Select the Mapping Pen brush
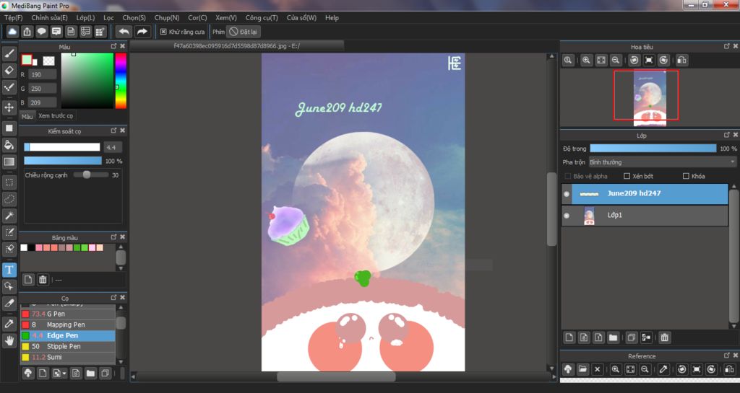The width and height of the screenshot is (740, 393). [x=67, y=324]
